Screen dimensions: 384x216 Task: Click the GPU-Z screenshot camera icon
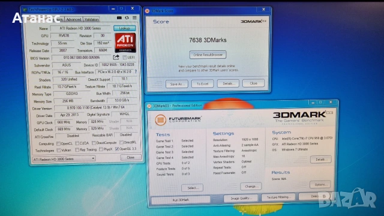[119, 17]
